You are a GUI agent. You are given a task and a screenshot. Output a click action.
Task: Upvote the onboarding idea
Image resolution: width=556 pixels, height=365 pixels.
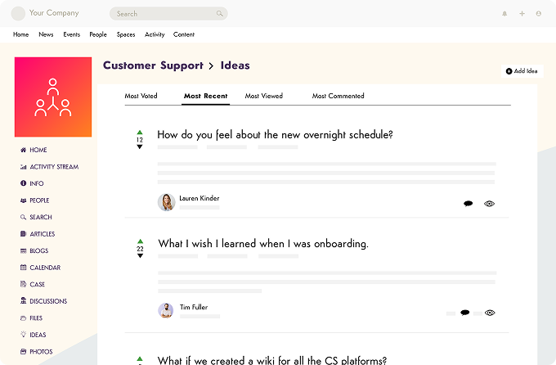coord(140,241)
